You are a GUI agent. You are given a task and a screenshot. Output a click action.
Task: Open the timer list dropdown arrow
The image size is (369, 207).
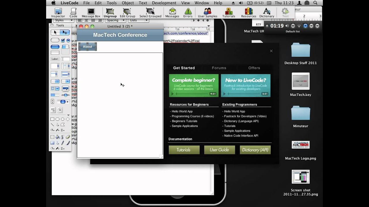pos(299,26)
